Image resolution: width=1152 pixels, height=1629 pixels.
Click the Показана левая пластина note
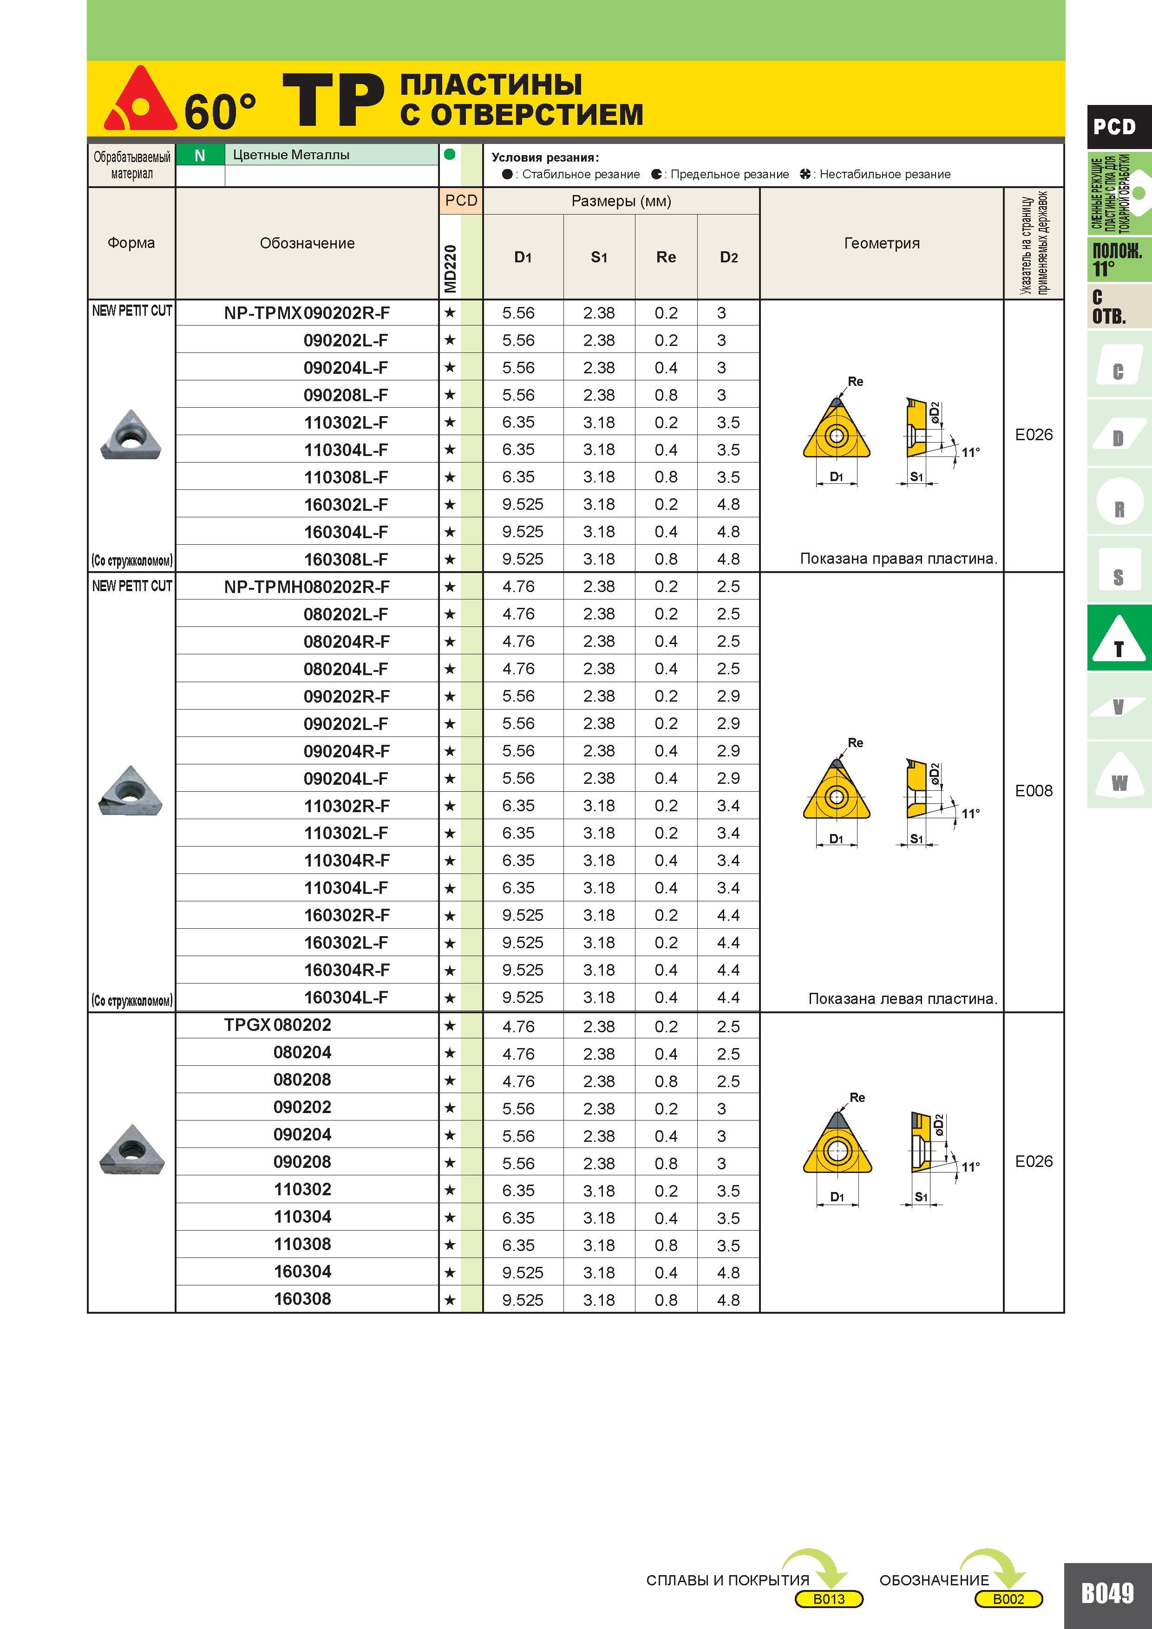[x=903, y=999]
